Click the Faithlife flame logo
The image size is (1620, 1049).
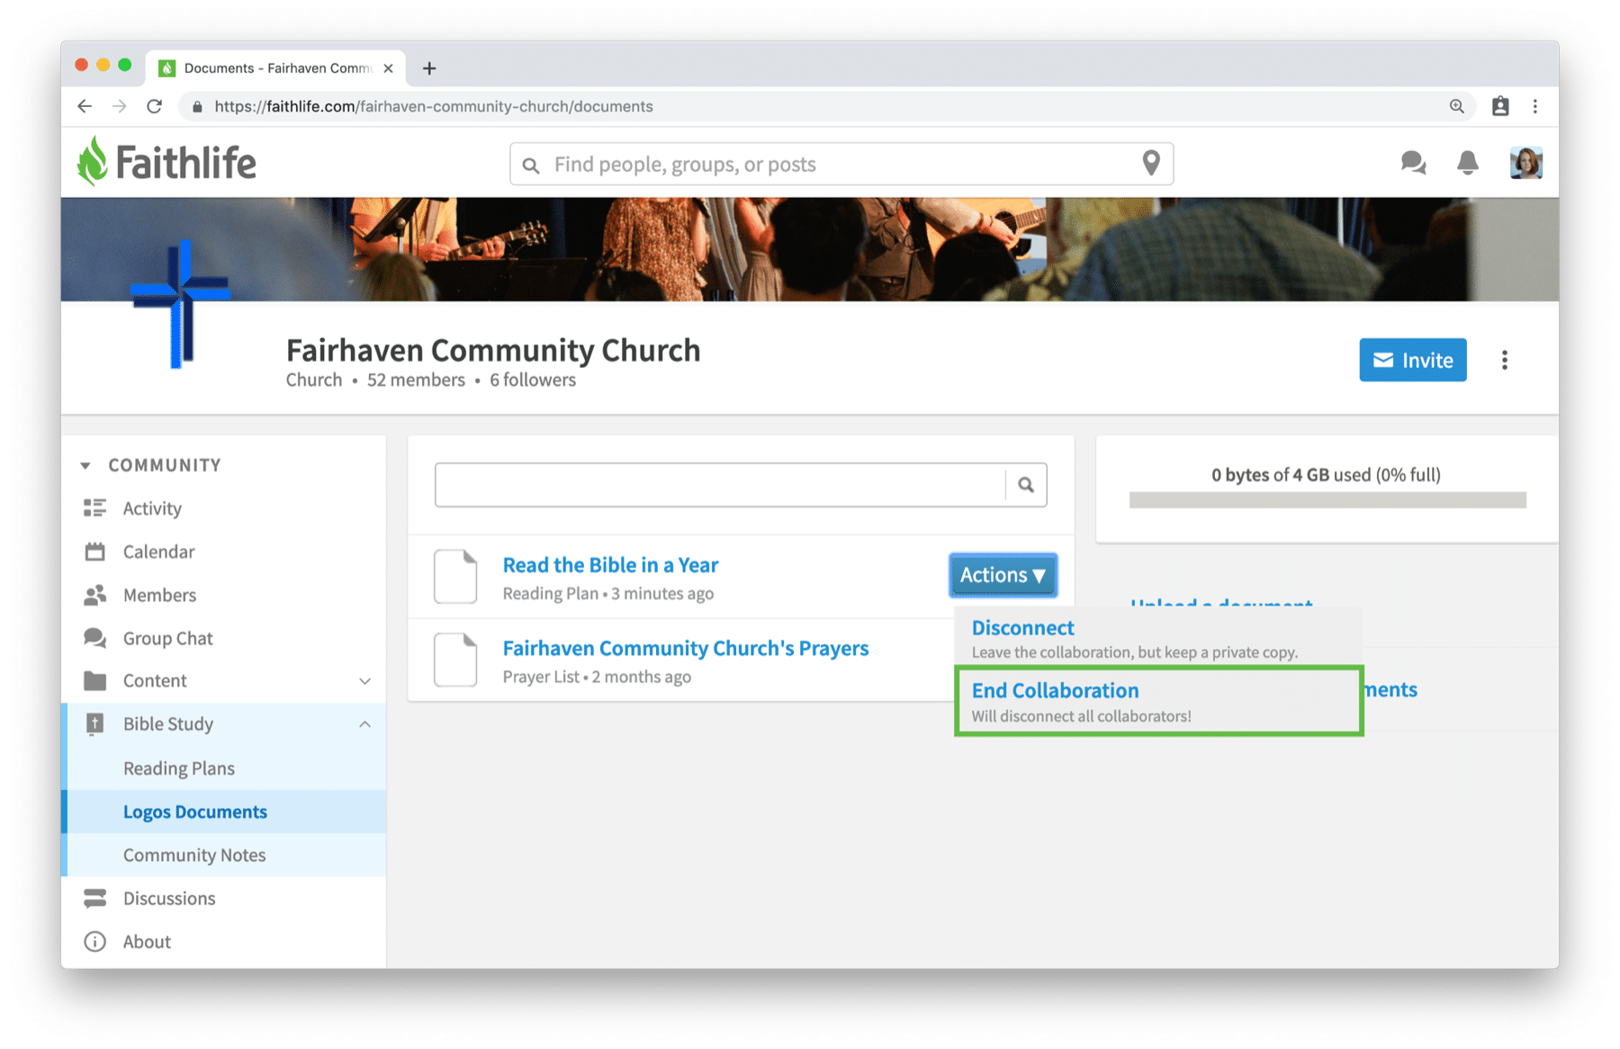coord(92,162)
